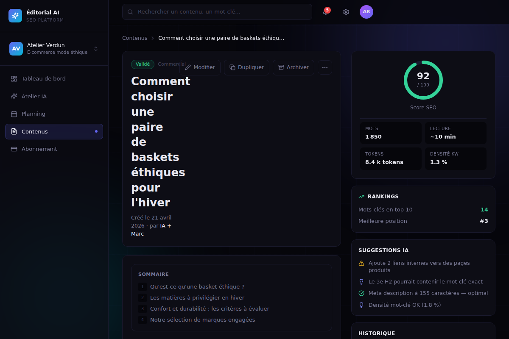This screenshot has width=509, height=339.
Task: Navigate to Contenus breadcrumb link
Action: [x=135, y=38]
